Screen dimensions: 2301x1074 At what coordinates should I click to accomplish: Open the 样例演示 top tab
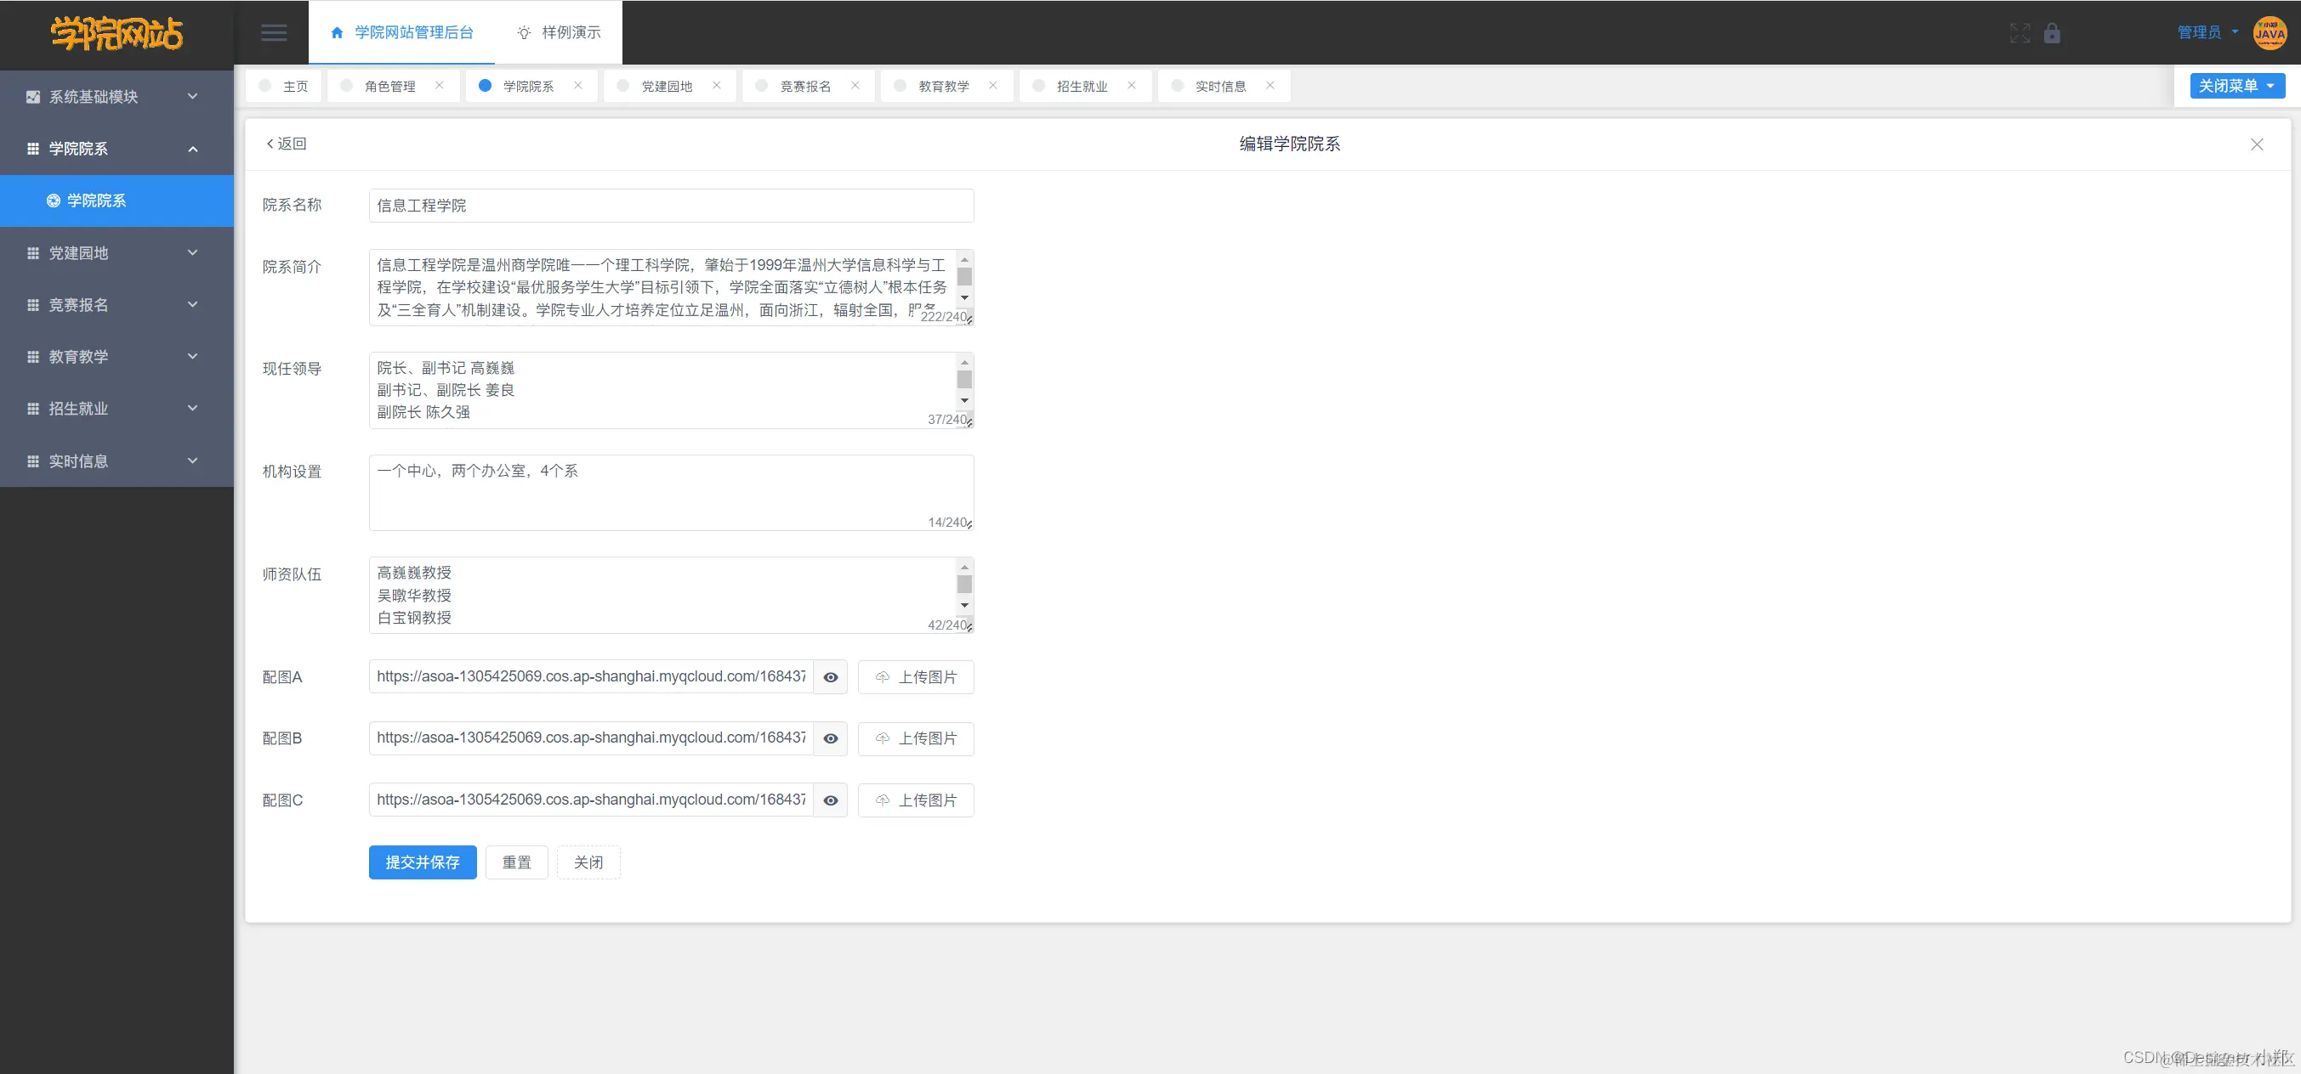click(x=560, y=33)
